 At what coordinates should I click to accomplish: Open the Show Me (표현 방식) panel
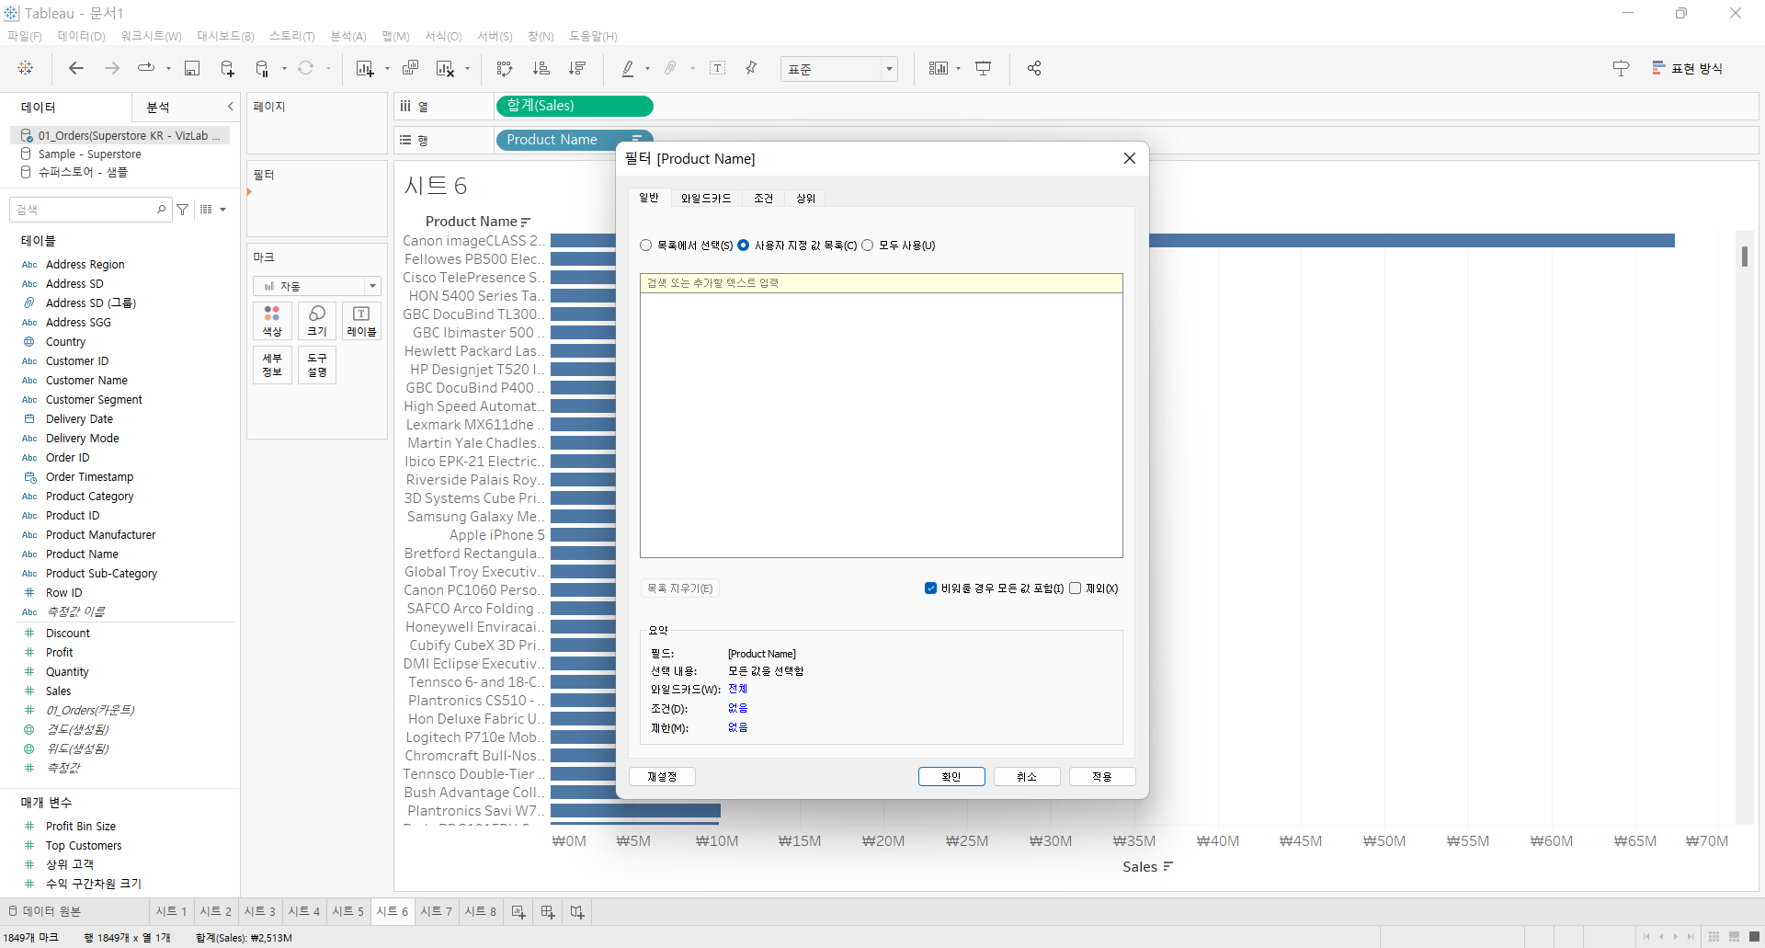1687,68
